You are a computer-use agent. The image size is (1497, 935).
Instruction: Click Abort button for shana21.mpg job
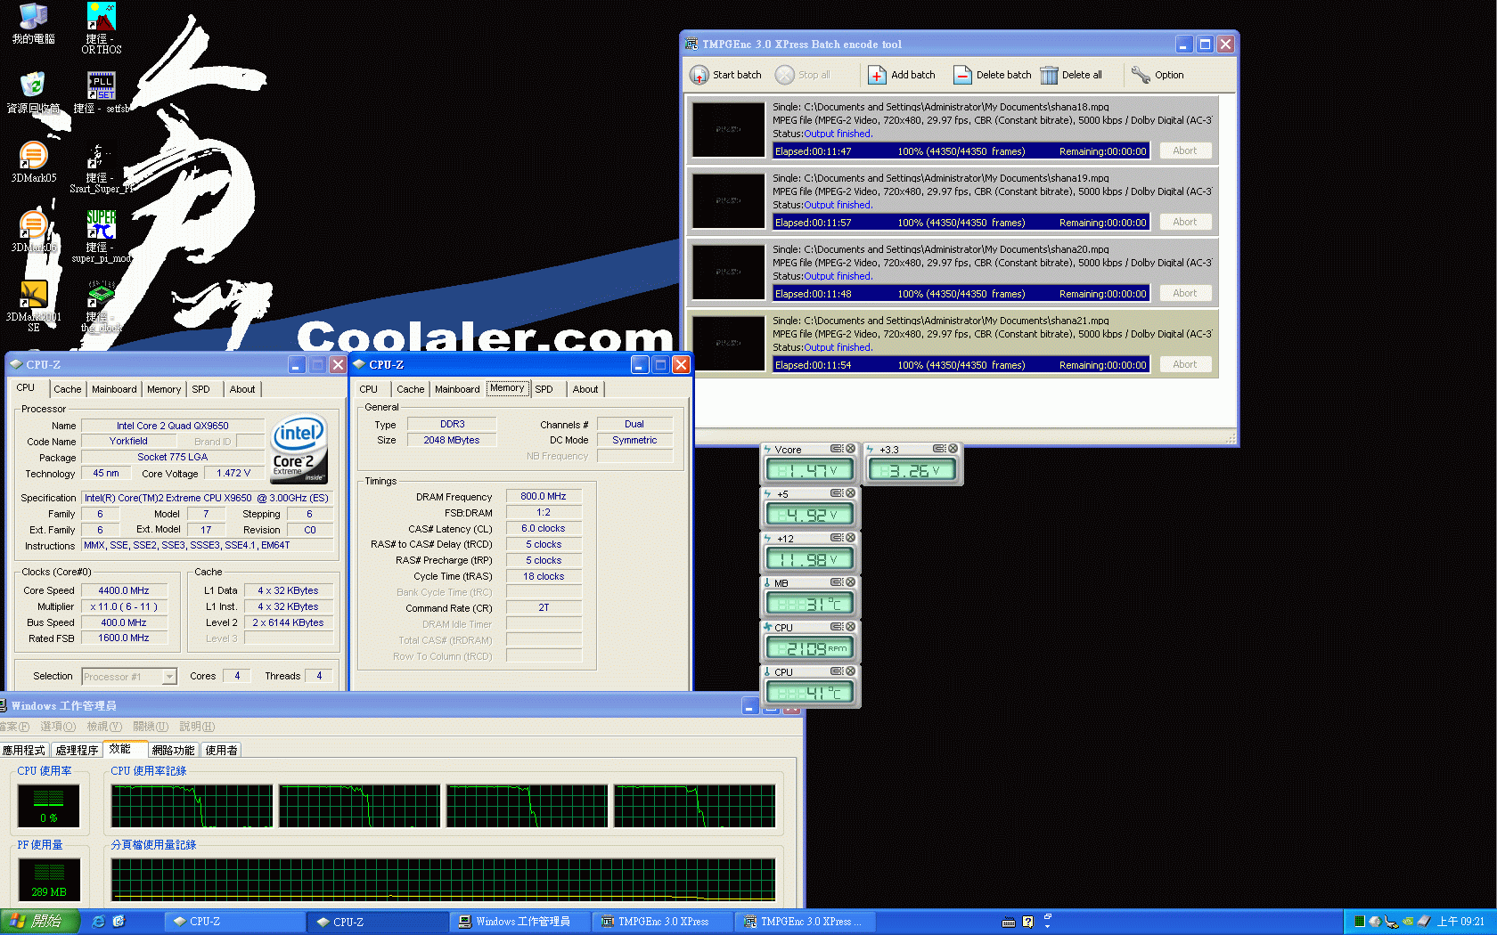tap(1185, 364)
